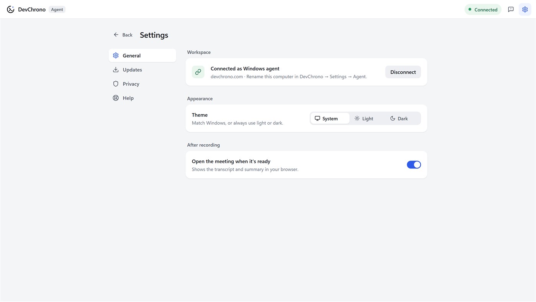Click the settings gear icon in header
This screenshot has width=536, height=302.
pyautogui.click(x=525, y=9)
